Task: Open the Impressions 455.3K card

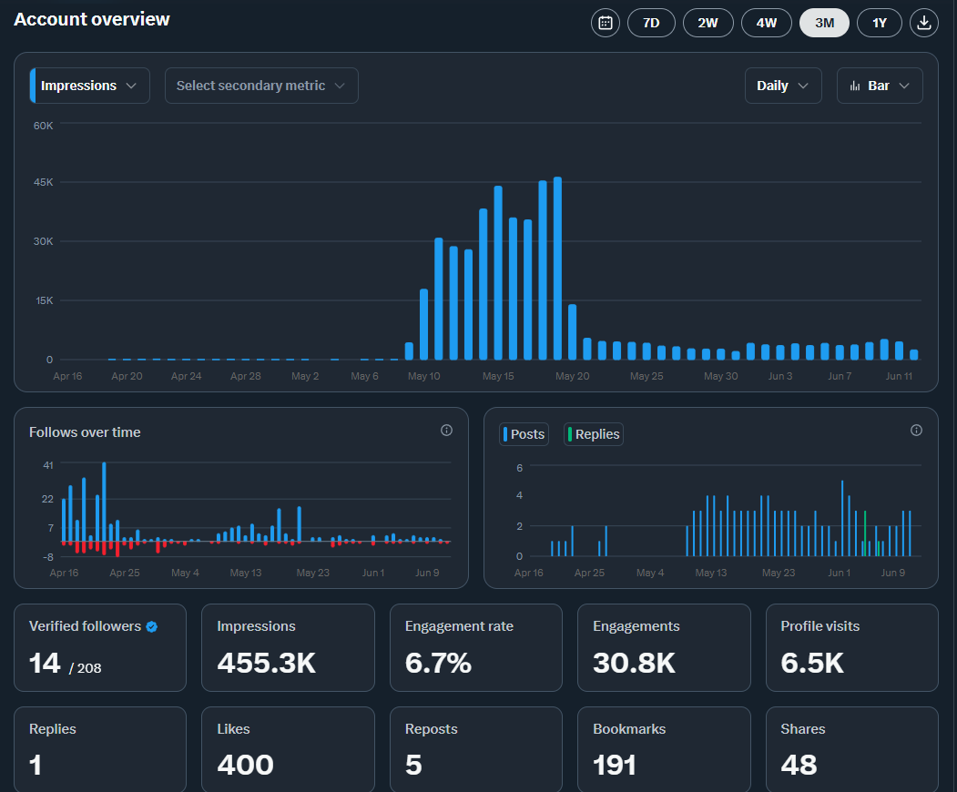Action: pyautogui.click(x=288, y=647)
